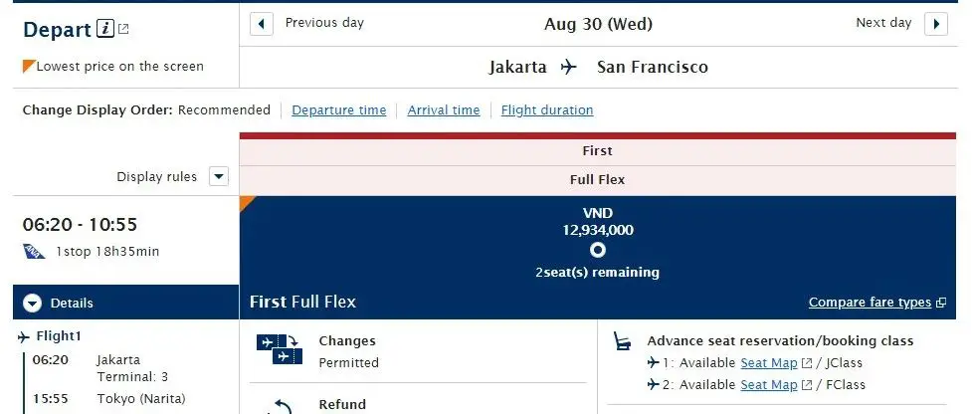This screenshot has width=972, height=414.
Task: Select the VND 12,934,000 fare radio button
Action: click(598, 250)
